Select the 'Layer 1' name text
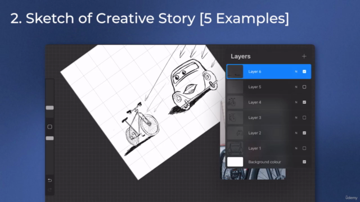This screenshot has width=360, height=202. pos(255,148)
